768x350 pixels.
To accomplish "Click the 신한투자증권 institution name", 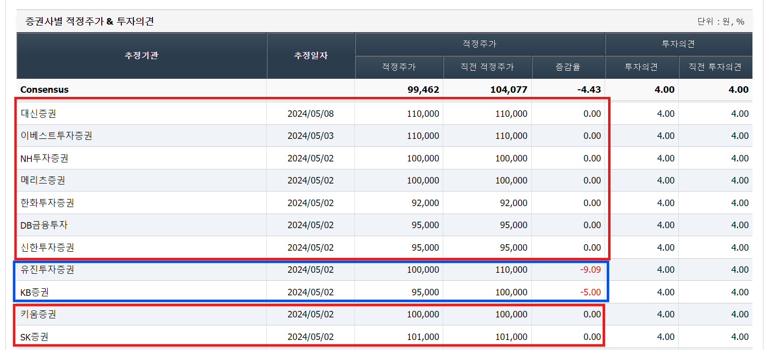I will [47, 248].
